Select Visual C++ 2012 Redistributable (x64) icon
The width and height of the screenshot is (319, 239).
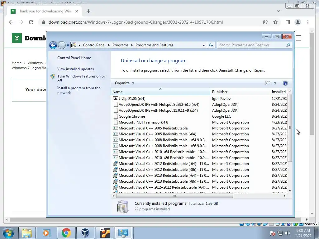coord(116,163)
